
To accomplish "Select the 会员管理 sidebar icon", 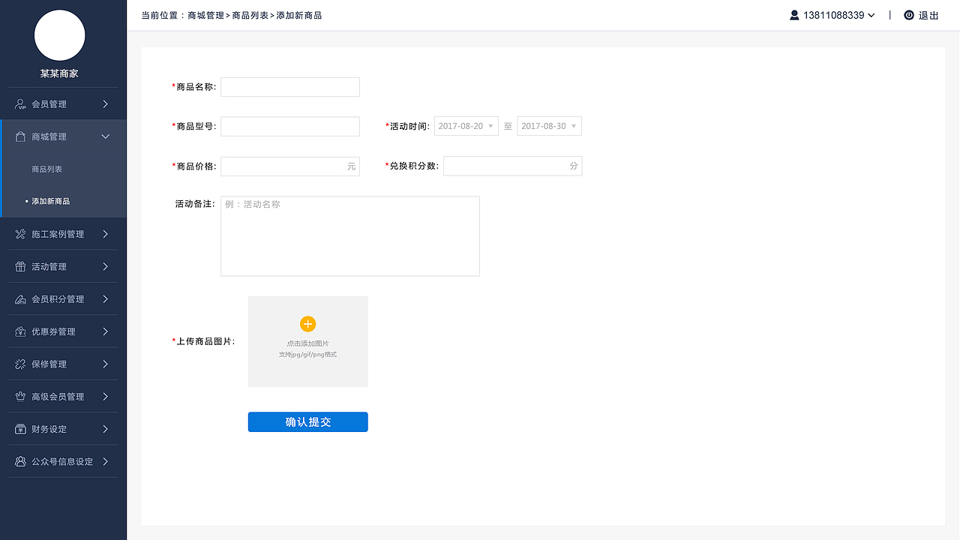I will 20,103.
